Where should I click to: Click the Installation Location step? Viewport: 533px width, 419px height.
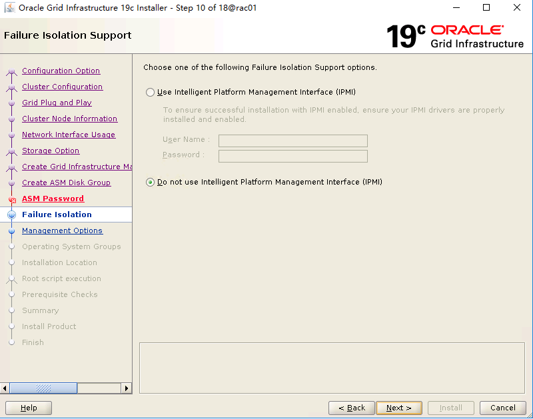(x=59, y=262)
